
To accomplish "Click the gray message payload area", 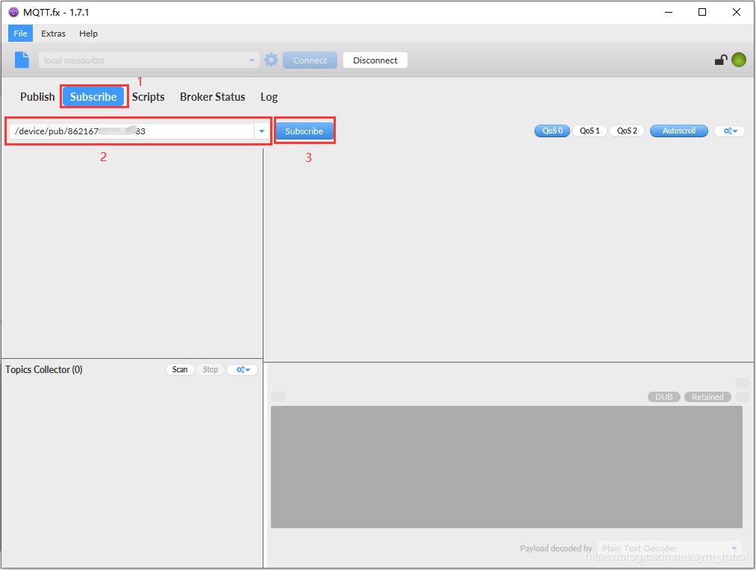I will tap(506, 467).
